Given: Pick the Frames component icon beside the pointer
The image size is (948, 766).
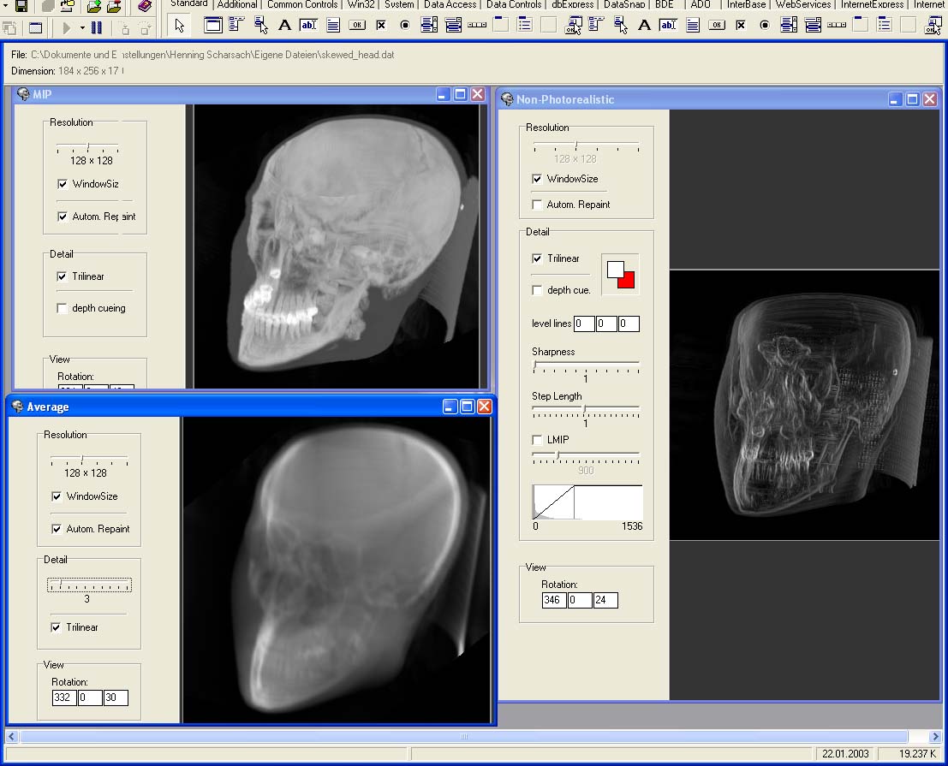Looking at the screenshot, I should (213, 26).
